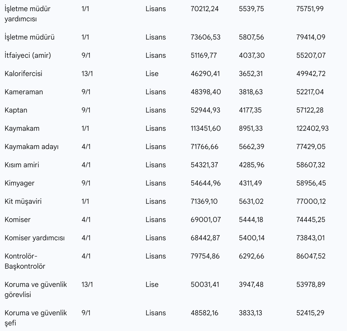Click the İtfaiyeci (amir) job title
The width and height of the screenshot is (347, 331).
coord(28,55)
